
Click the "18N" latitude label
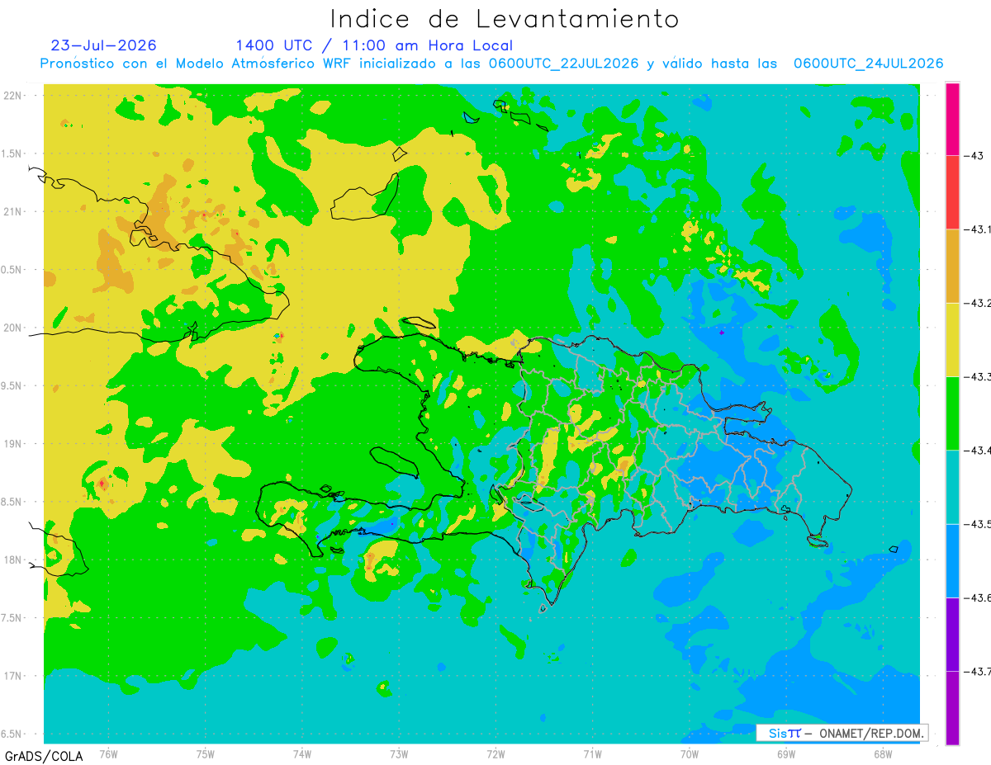click(14, 560)
